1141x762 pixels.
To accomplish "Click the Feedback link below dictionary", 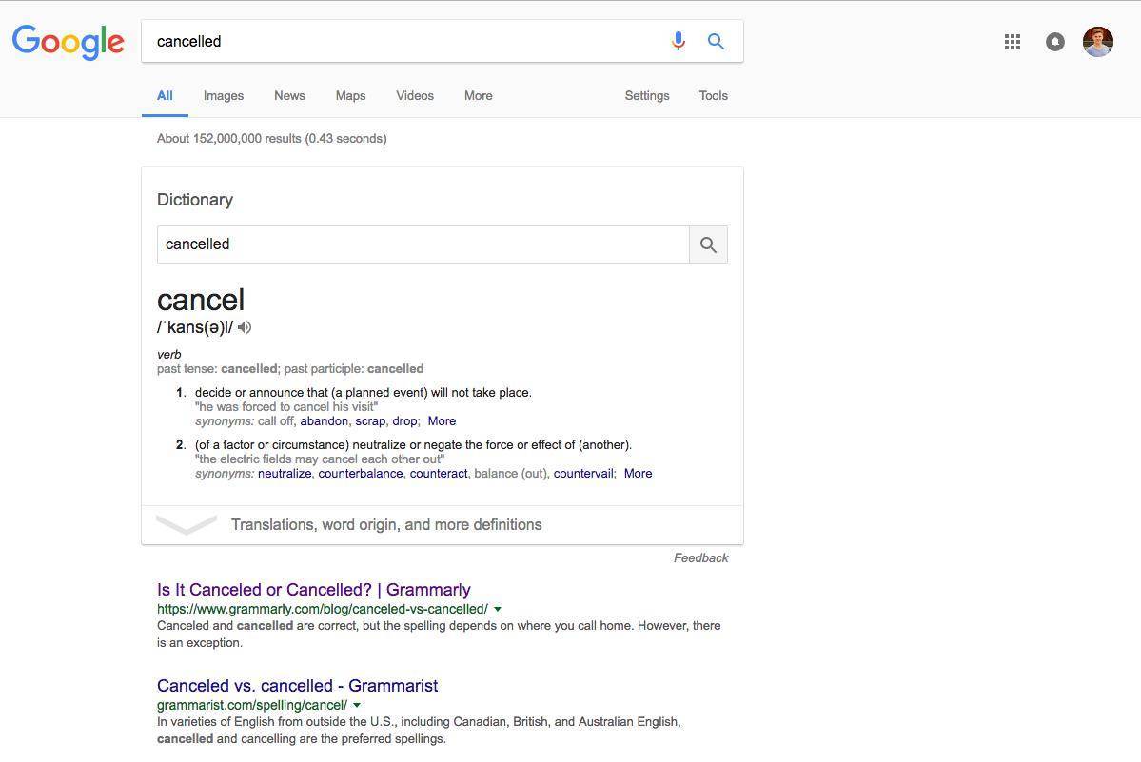I will pyautogui.click(x=700, y=557).
